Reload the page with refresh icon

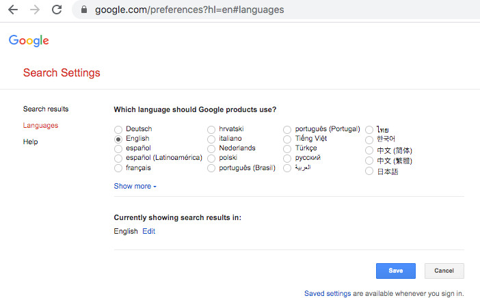57,10
